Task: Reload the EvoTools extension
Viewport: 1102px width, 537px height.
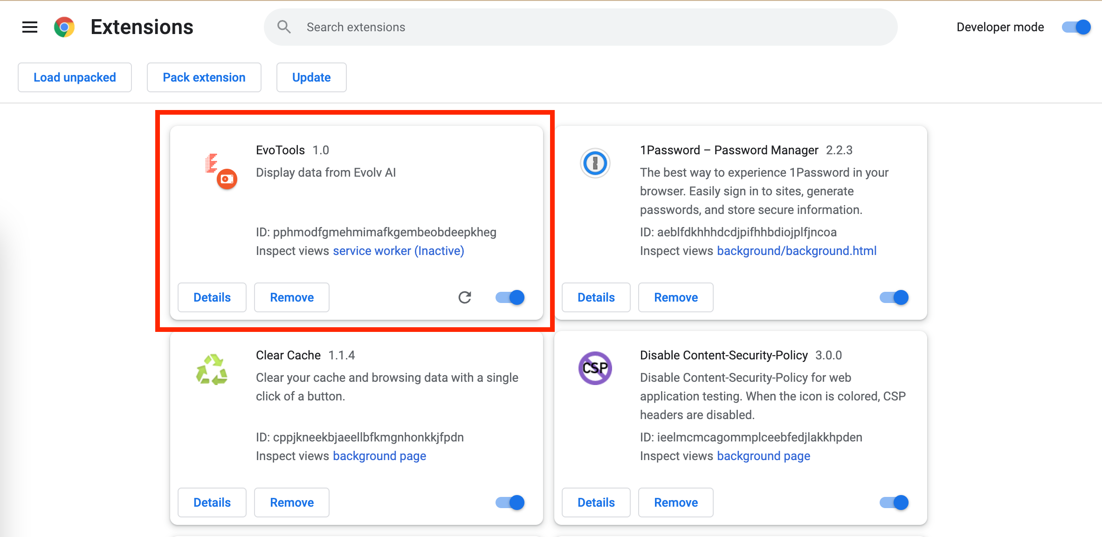Action: pos(465,297)
